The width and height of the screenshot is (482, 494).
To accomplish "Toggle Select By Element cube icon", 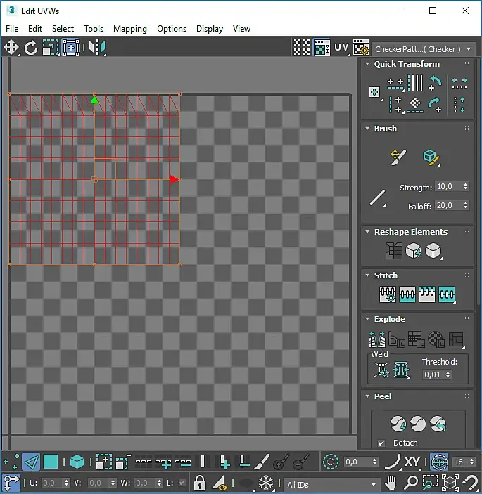I will click(x=77, y=462).
